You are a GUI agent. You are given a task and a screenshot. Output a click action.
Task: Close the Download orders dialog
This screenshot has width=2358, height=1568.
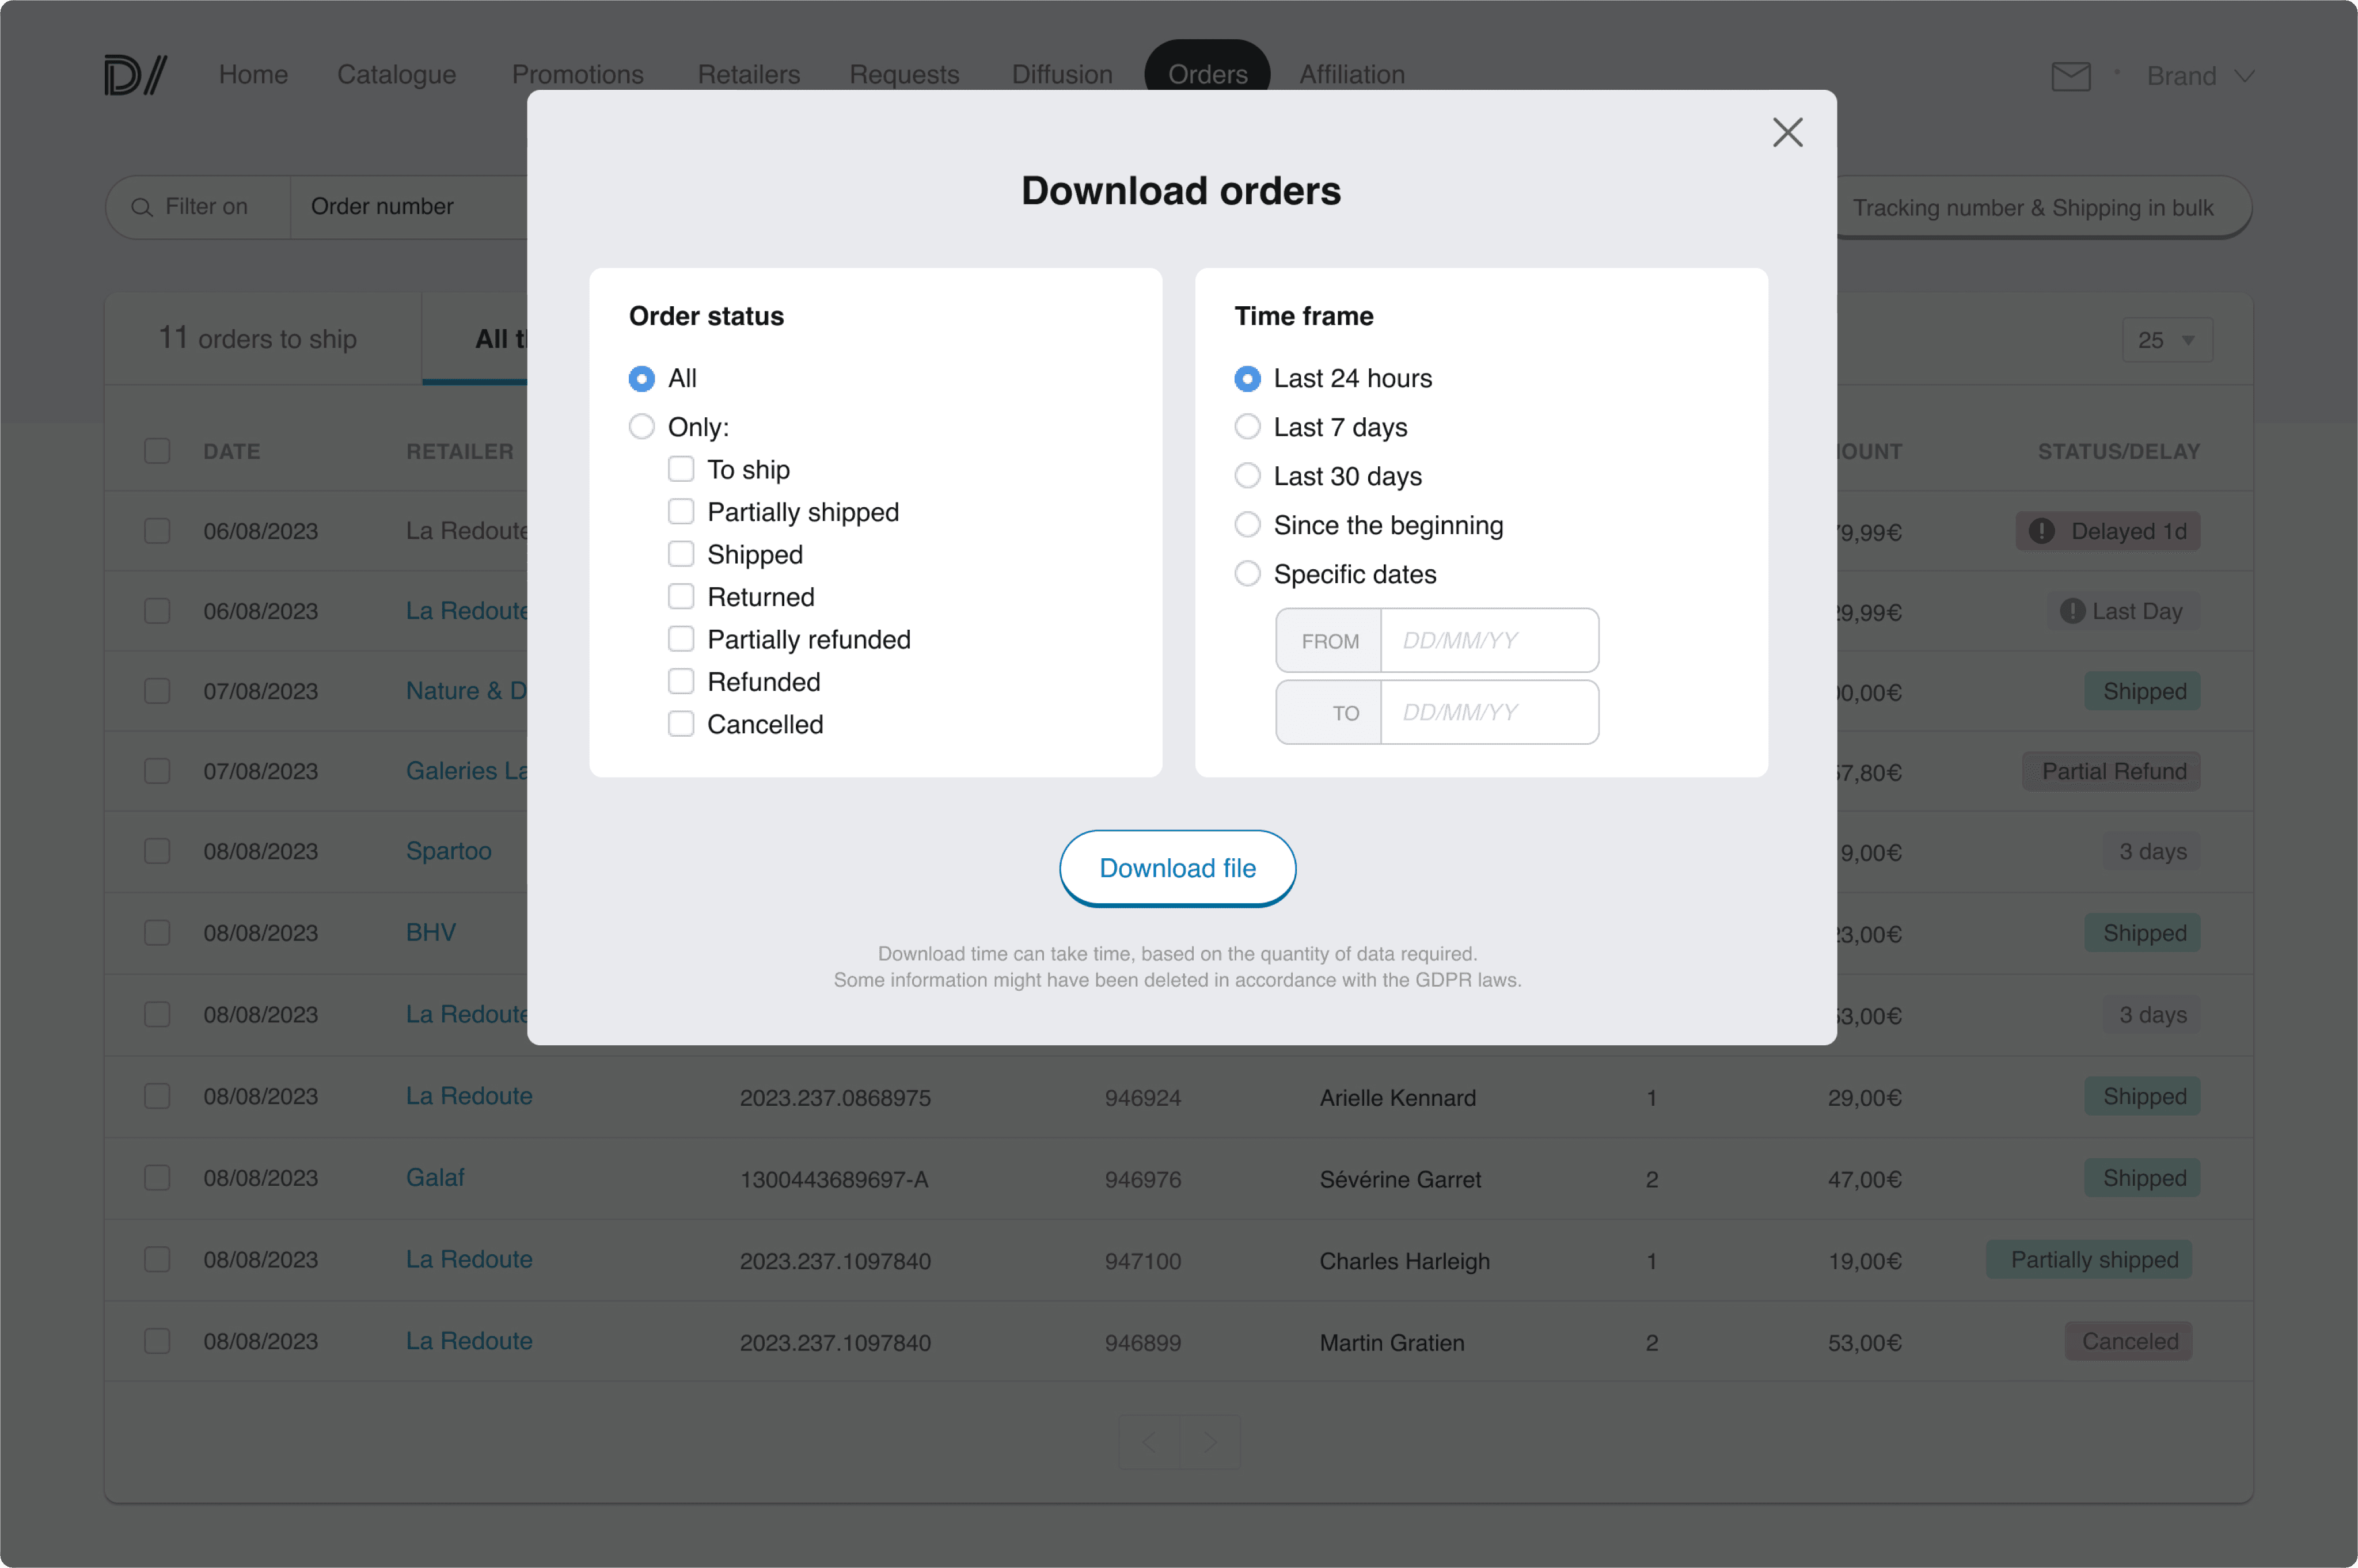tap(1787, 132)
